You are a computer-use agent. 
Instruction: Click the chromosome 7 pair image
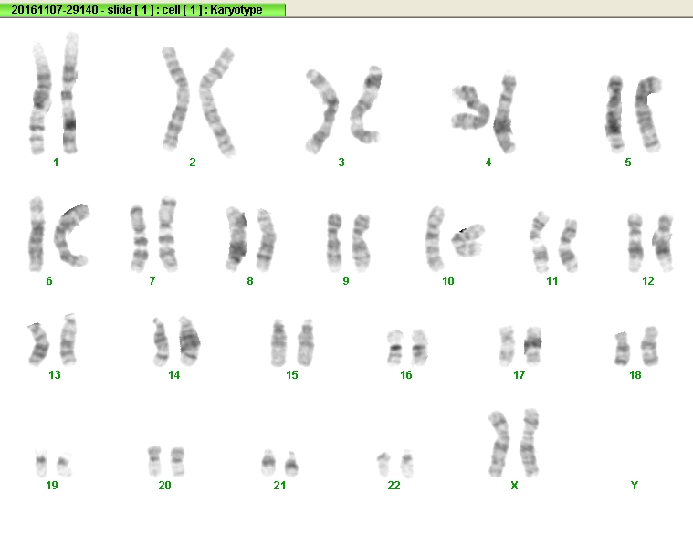tap(153, 234)
